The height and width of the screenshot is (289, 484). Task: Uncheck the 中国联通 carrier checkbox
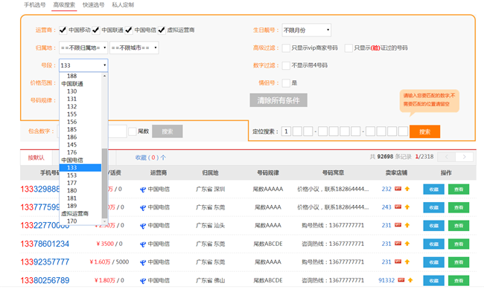96,30
